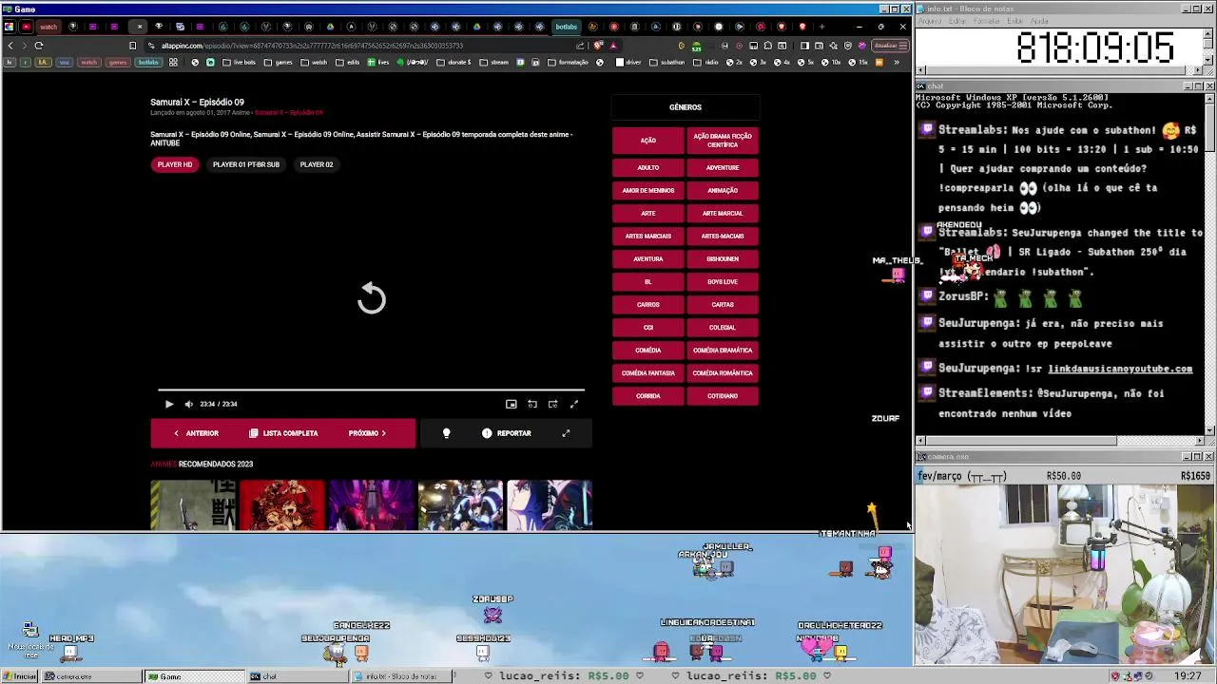The width and height of the screenshot is (1217, 684).
Task: Report the video with REPORTAR
Action: click(506, 433)
